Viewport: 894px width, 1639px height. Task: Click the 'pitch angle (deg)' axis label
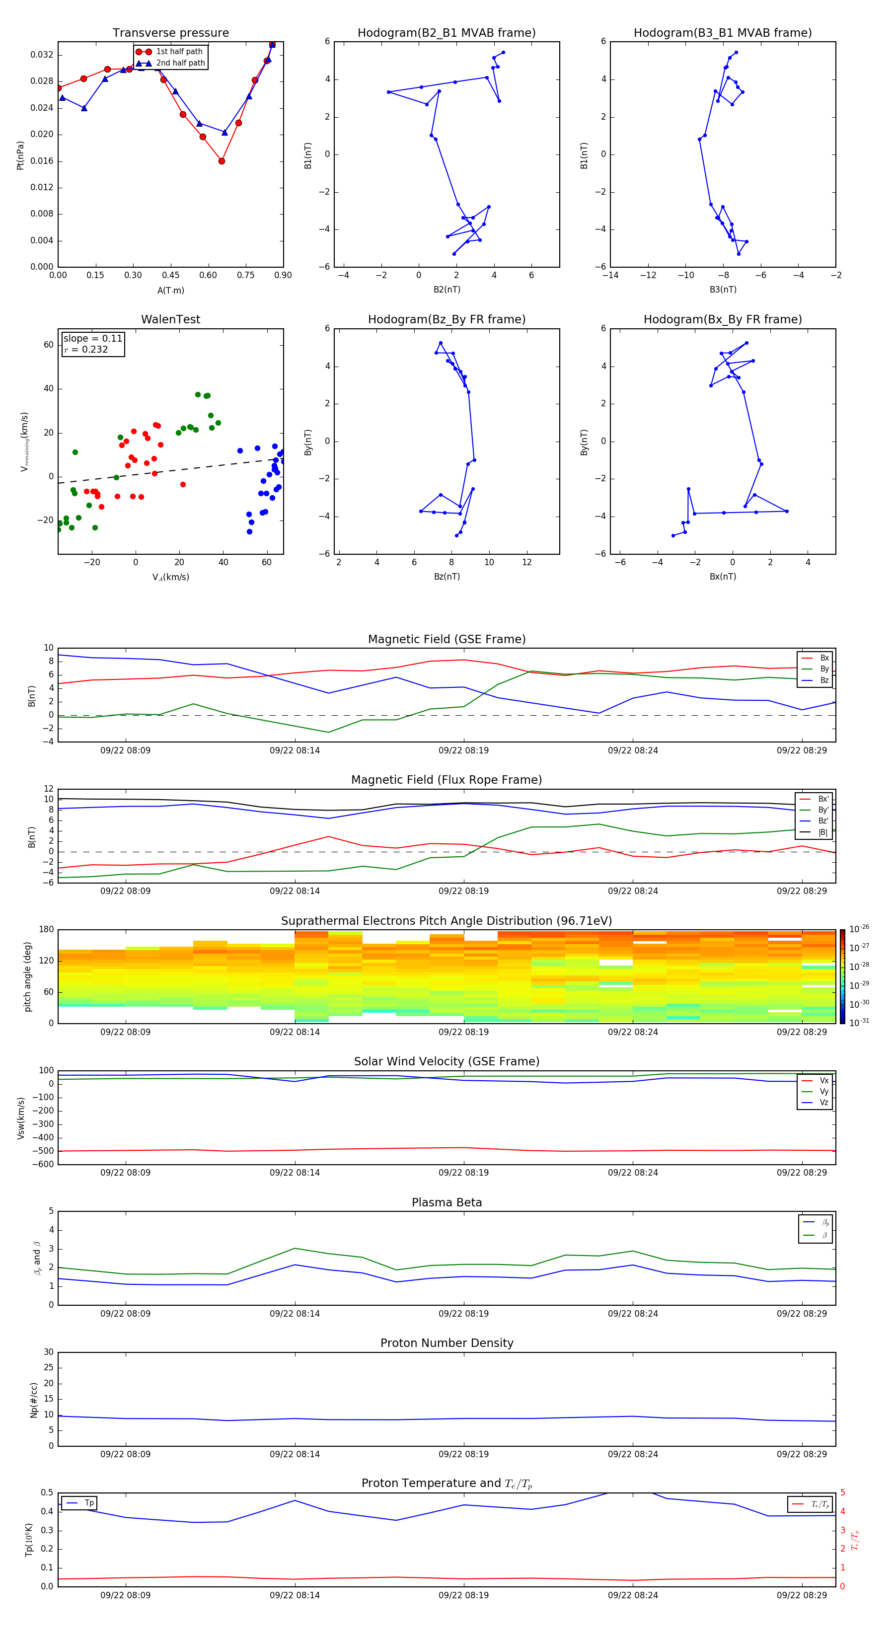[x=27, y=976]
